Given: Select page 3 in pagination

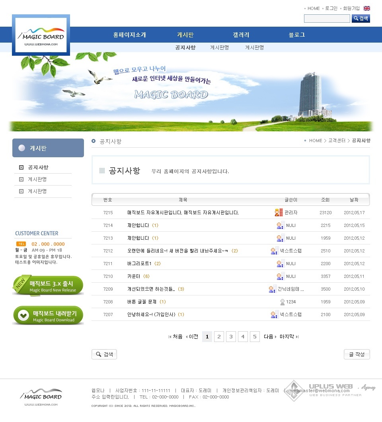Looking at the screenshot, I should coord(231,337).
